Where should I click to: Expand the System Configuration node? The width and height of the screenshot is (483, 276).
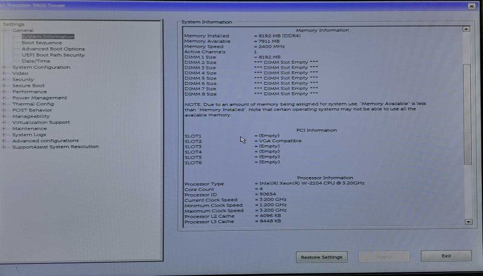click(x=4, y=67)
